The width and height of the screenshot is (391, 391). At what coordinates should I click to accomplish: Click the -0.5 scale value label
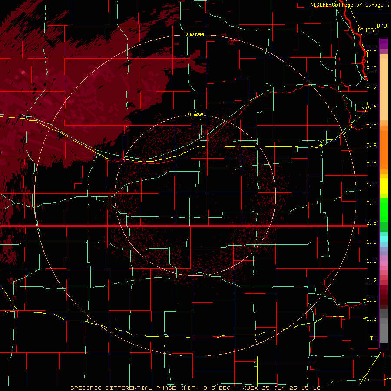[x=370, y=300]
